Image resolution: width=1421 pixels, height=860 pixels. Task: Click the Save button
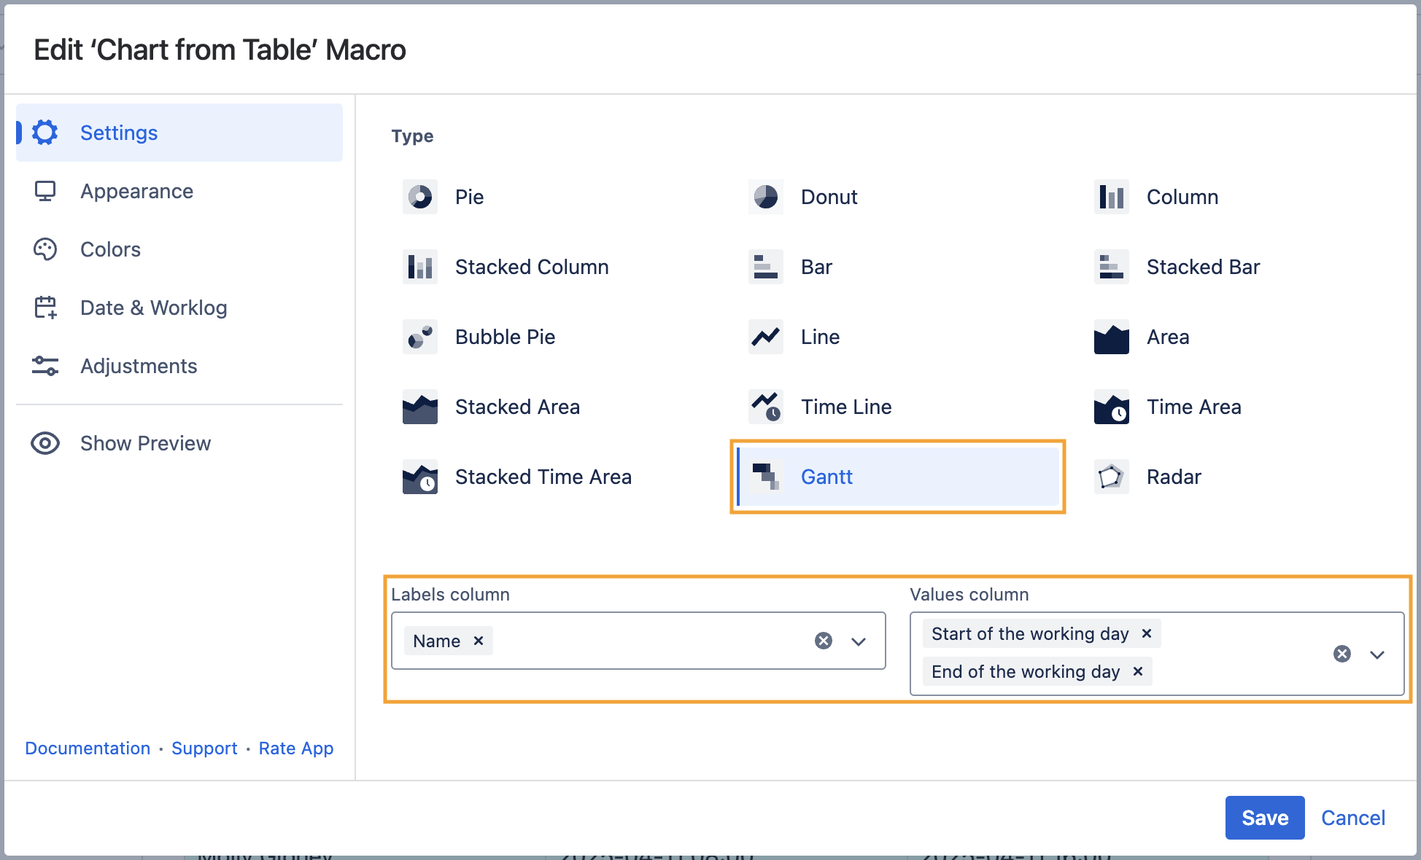tap(1264, 818)
